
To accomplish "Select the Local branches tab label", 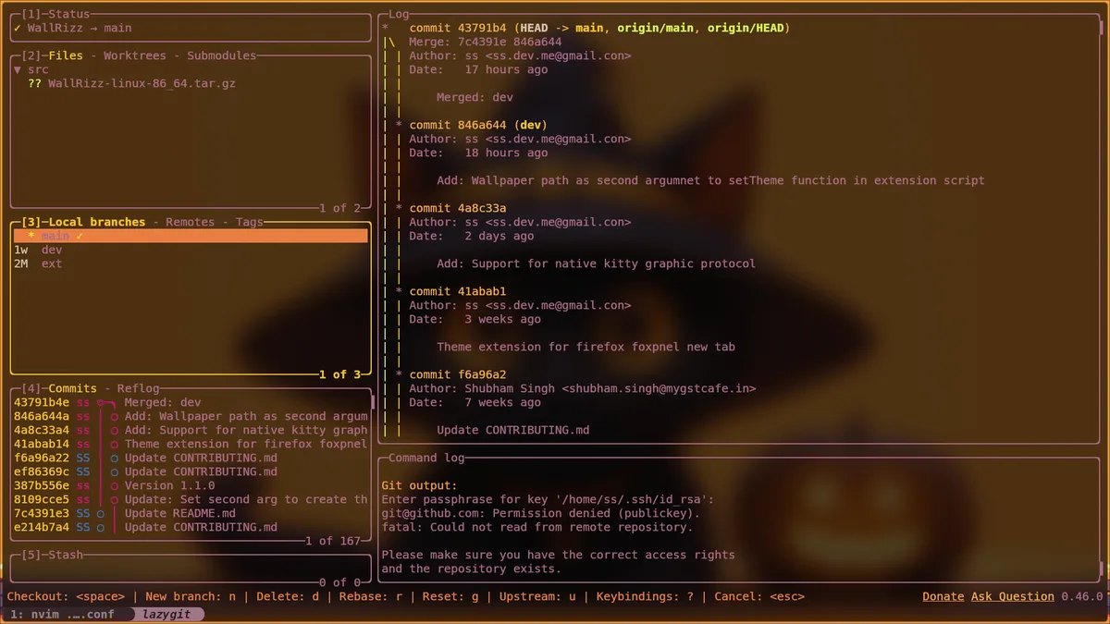I will click(x=97, y=222).
